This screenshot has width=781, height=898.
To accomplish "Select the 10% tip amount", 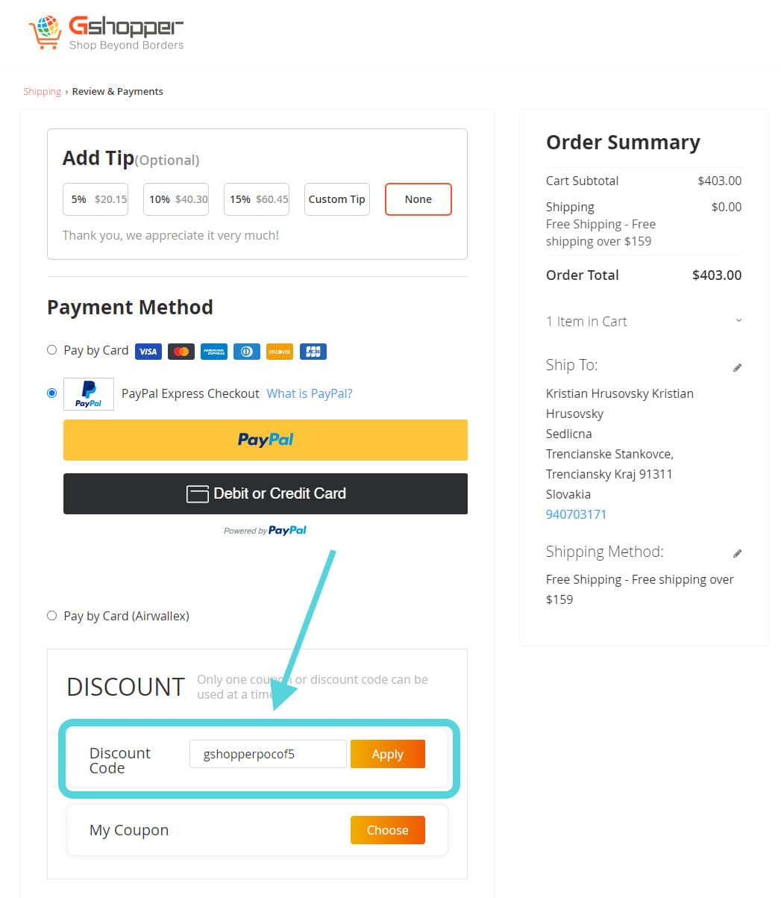I will [176, 199].
